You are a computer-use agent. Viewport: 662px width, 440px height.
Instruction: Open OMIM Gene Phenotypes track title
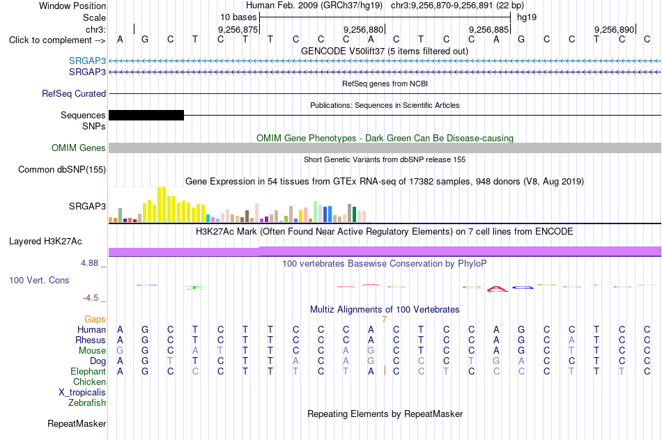point(385,139)
